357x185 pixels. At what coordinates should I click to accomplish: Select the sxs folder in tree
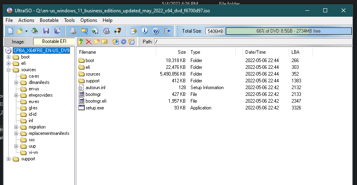click(32, 140)
